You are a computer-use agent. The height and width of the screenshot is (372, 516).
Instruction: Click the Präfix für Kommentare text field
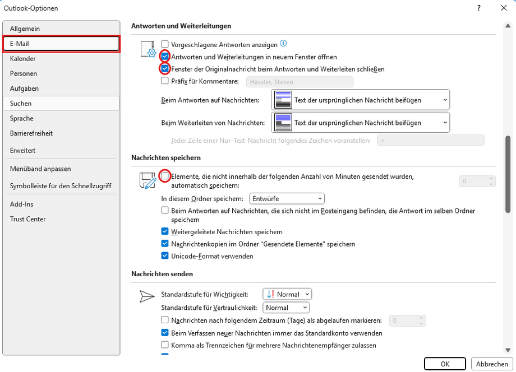point(300,82)
